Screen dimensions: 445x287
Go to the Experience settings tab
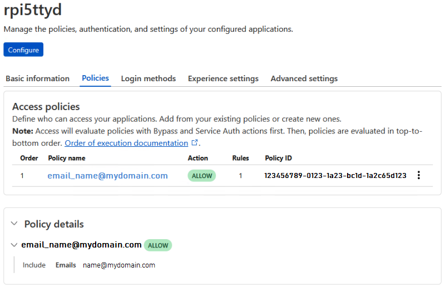pyautogui.click(x=223, y=78)
